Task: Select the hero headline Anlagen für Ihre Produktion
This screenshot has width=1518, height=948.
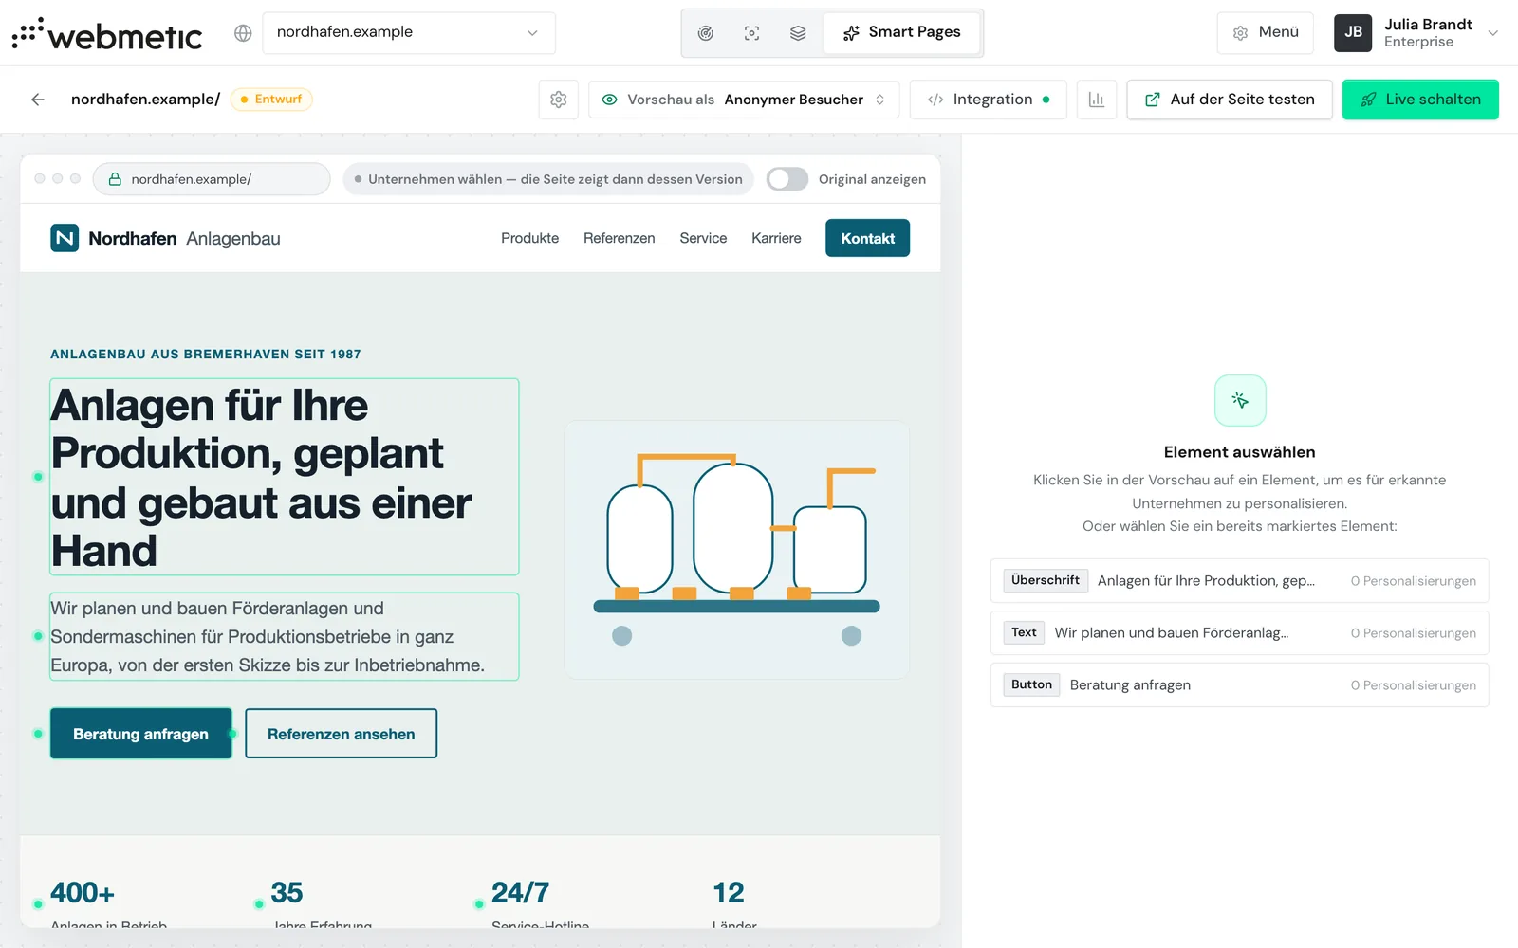Action: tap(285, 477)
